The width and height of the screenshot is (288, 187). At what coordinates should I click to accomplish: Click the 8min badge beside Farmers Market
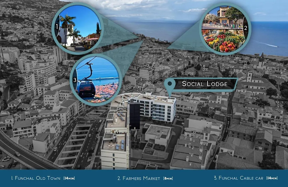168,178
